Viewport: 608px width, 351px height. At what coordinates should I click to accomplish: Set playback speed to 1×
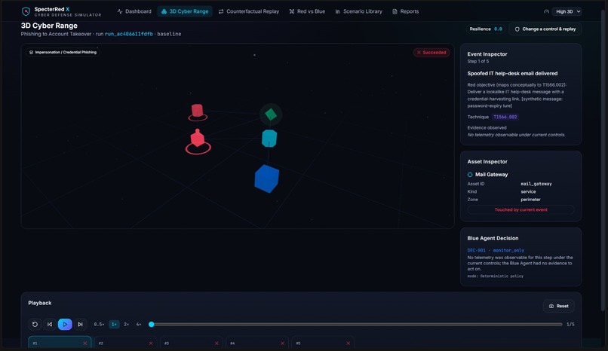(114, 325)
